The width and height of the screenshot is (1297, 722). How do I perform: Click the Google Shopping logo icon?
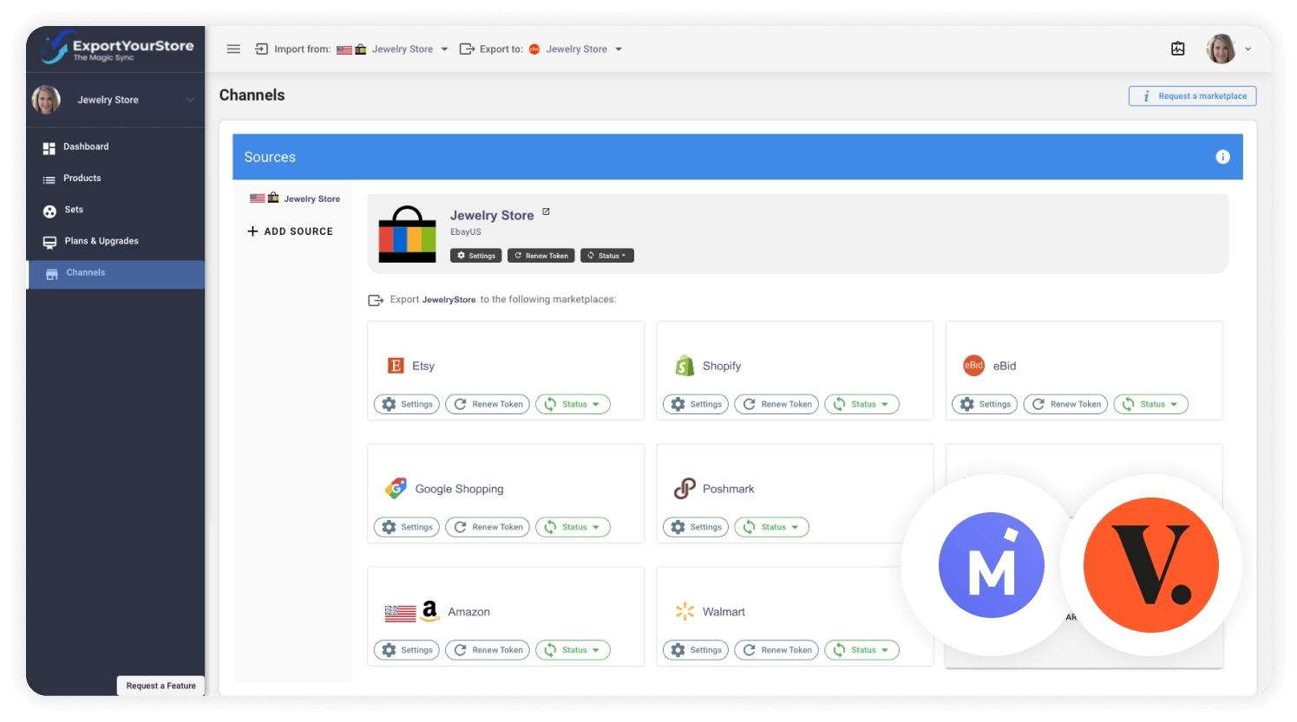coord(396,488)
